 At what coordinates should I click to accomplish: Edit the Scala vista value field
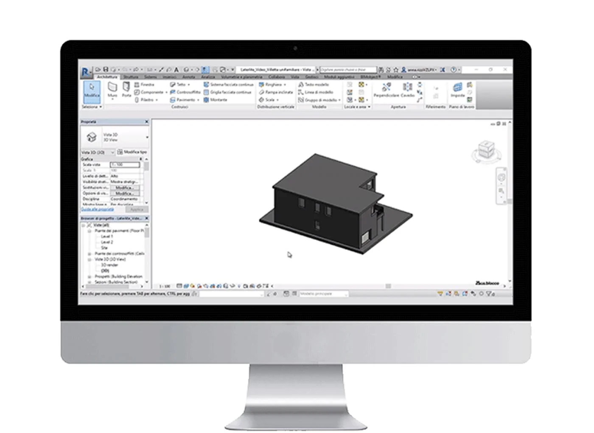125,164
